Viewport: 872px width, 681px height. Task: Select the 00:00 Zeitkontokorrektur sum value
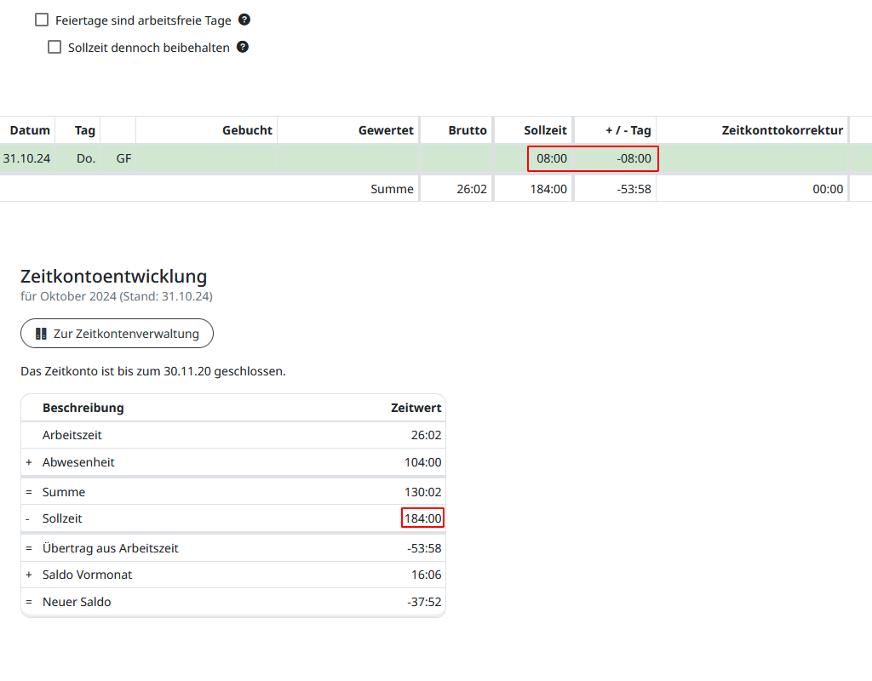(x=828, y=189)
